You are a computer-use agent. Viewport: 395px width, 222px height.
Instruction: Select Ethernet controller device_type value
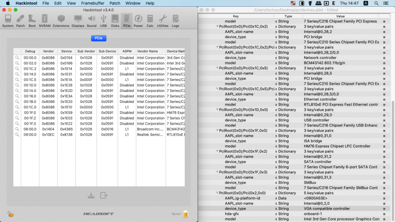pos(320,99)
